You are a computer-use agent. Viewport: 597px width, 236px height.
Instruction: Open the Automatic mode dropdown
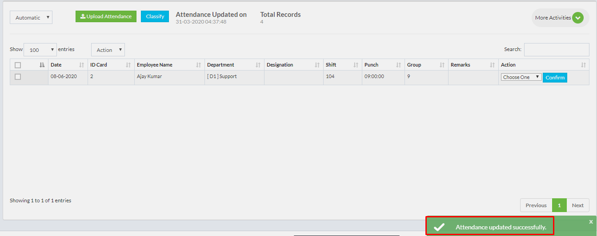point(31,17)
